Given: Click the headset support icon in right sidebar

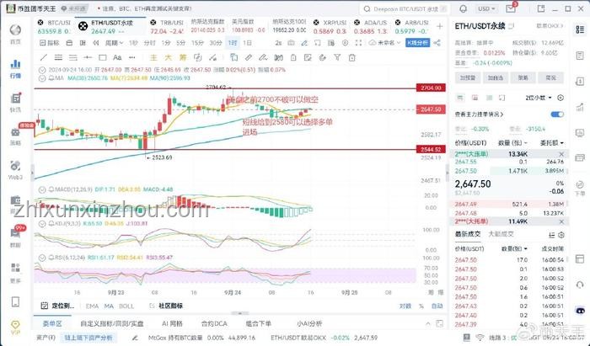Looking at the screenshot, I should (580, 285).
